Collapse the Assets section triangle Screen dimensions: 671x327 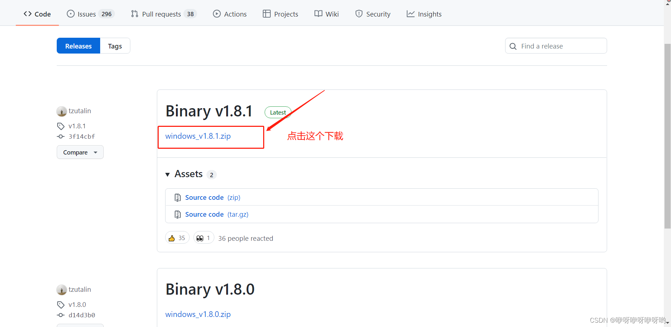(x=167, y=175)
